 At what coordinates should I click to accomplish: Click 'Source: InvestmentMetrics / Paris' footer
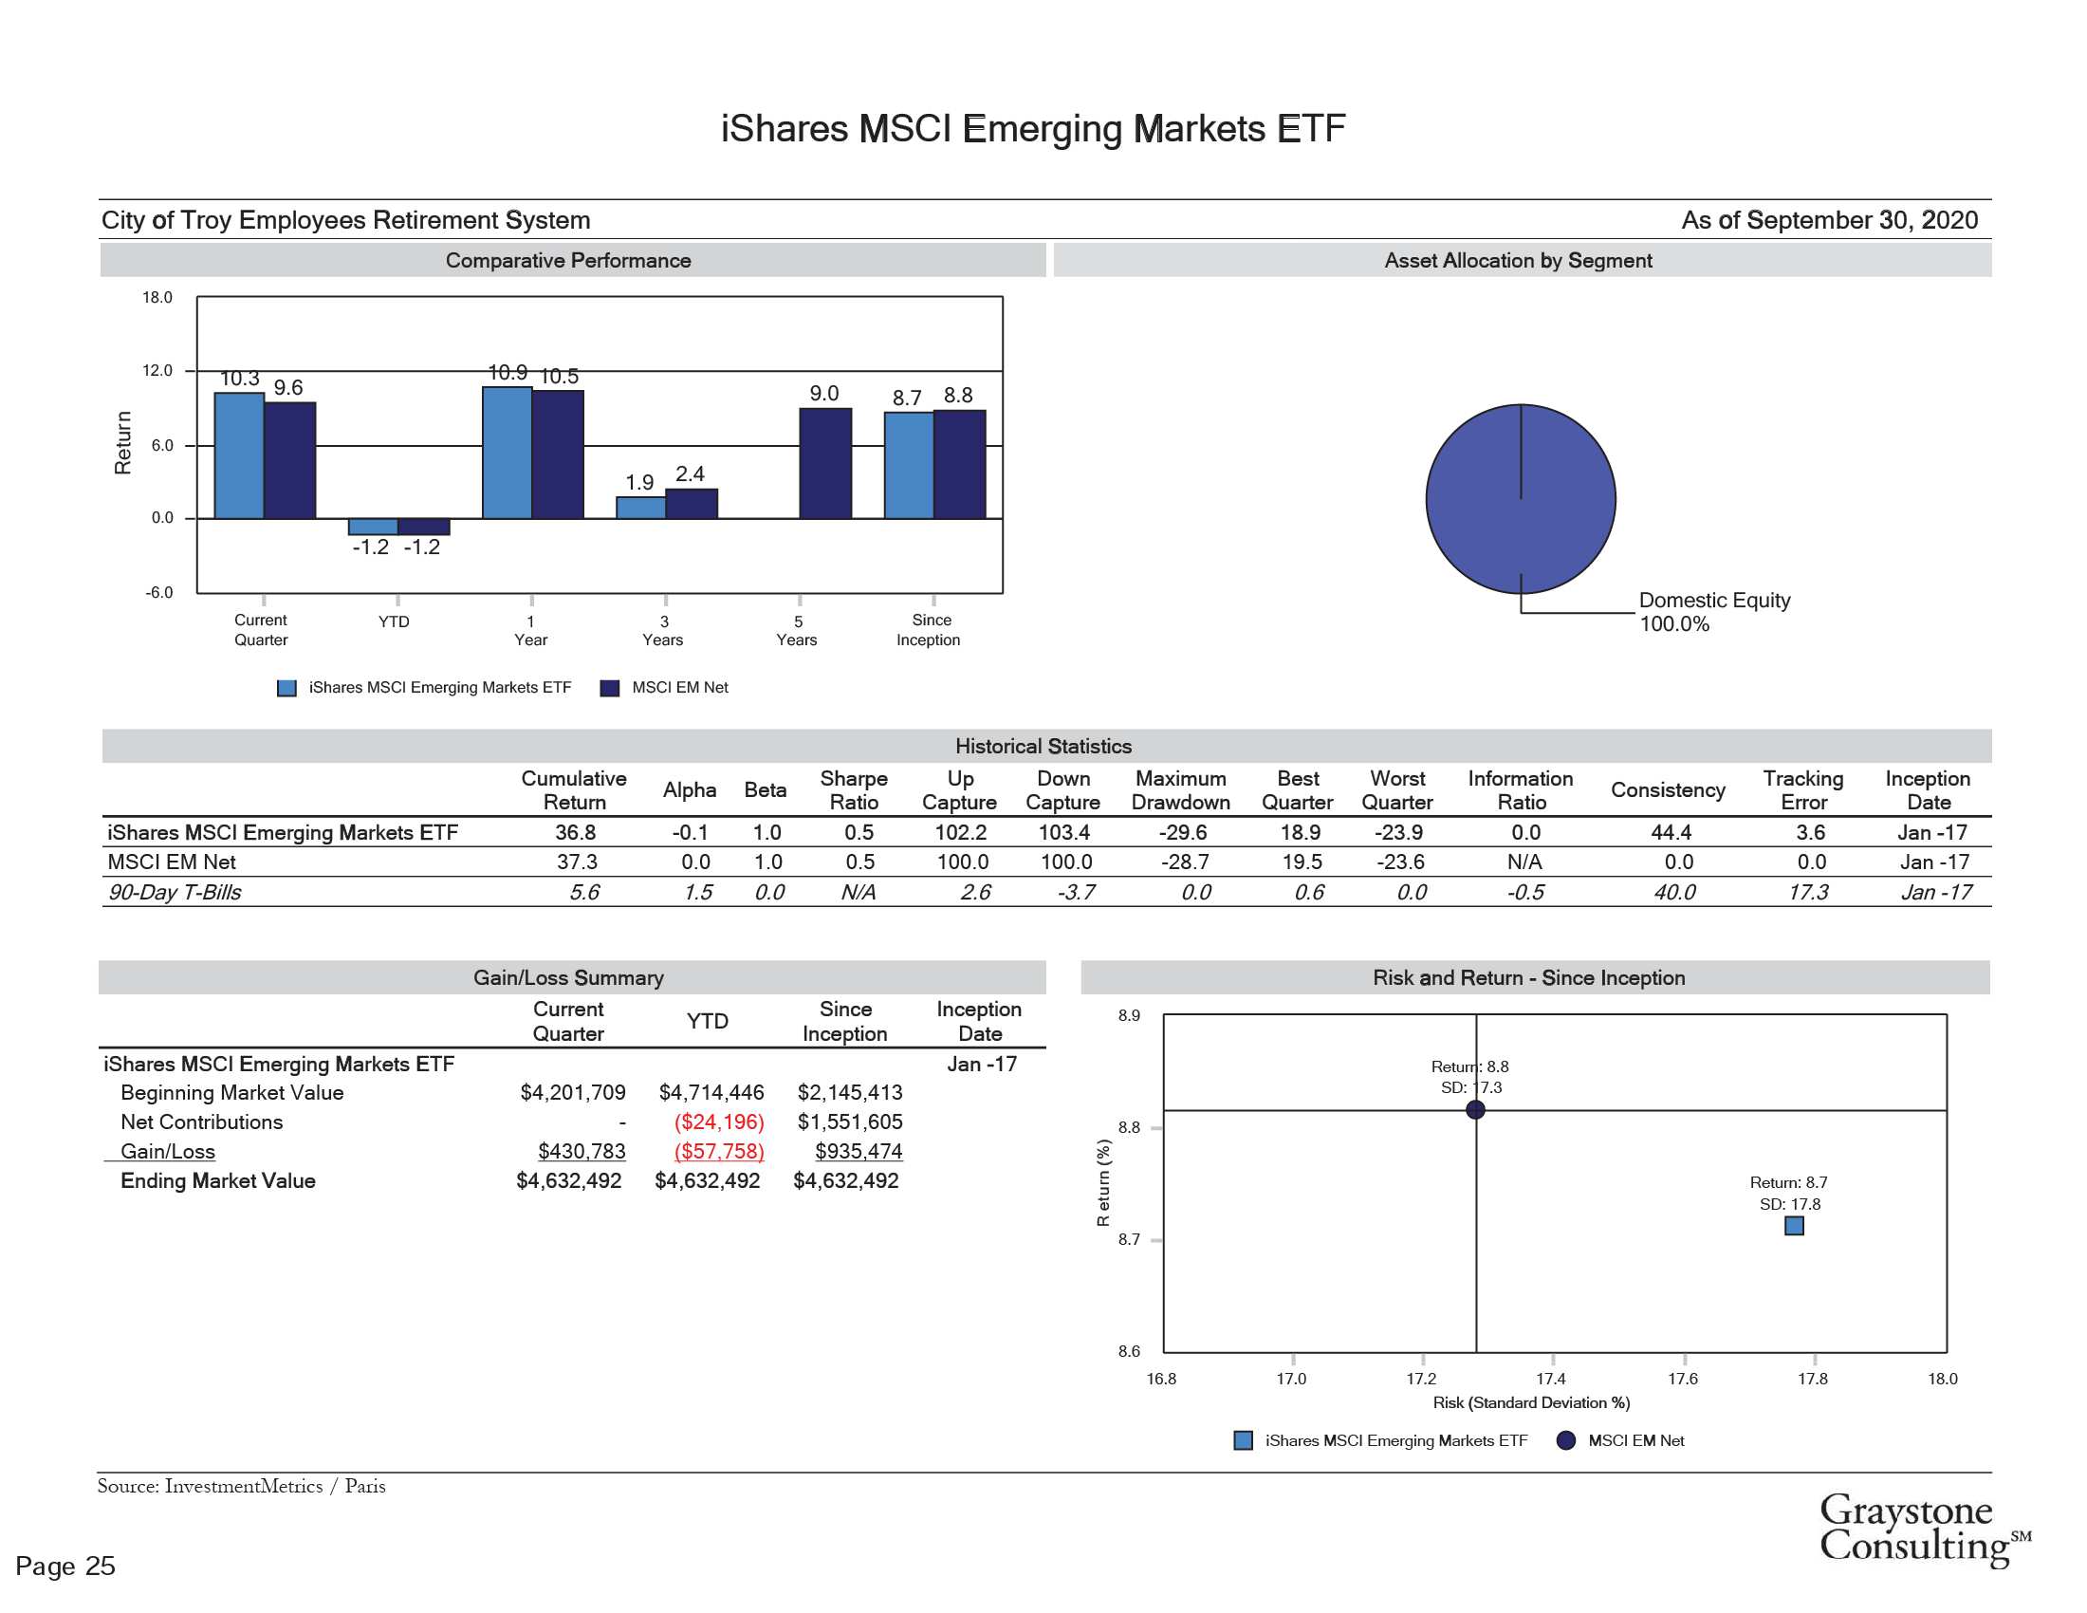[x=242, y=1486]
